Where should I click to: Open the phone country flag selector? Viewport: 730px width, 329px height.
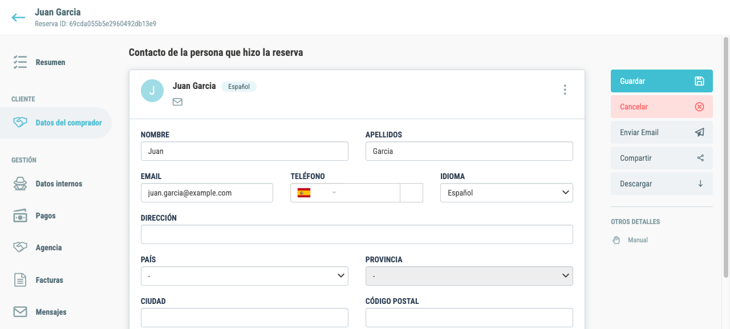(317, 193)
